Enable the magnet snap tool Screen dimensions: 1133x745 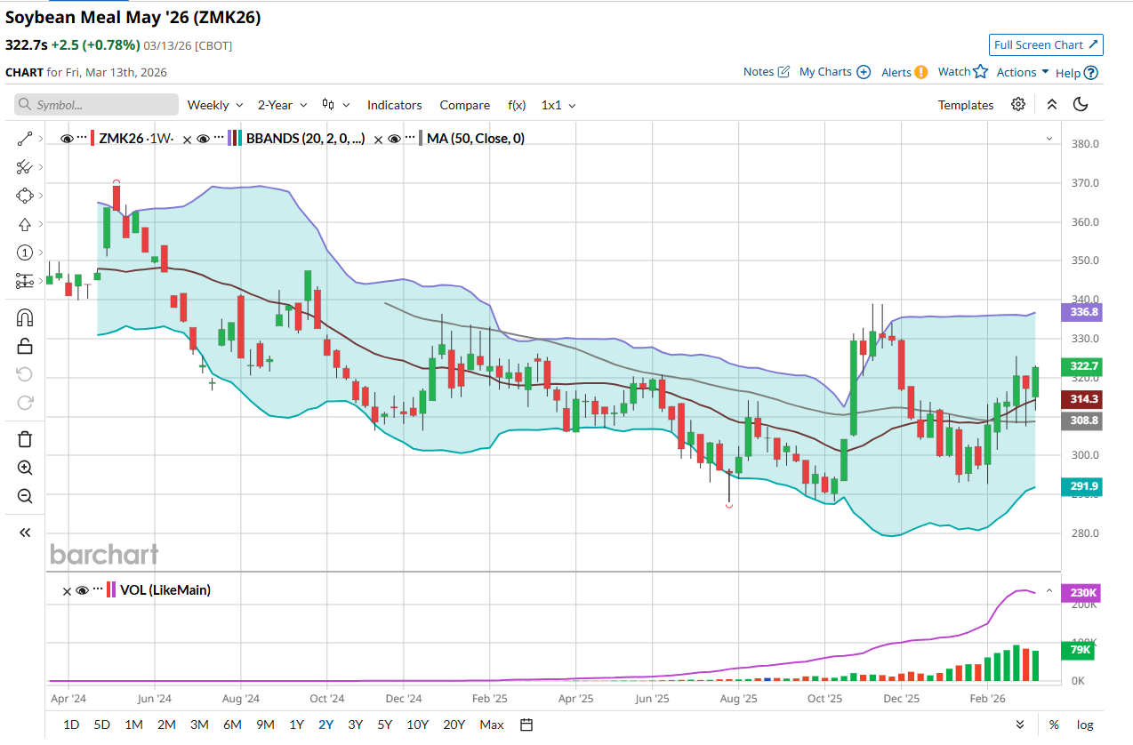pos(25,317)
